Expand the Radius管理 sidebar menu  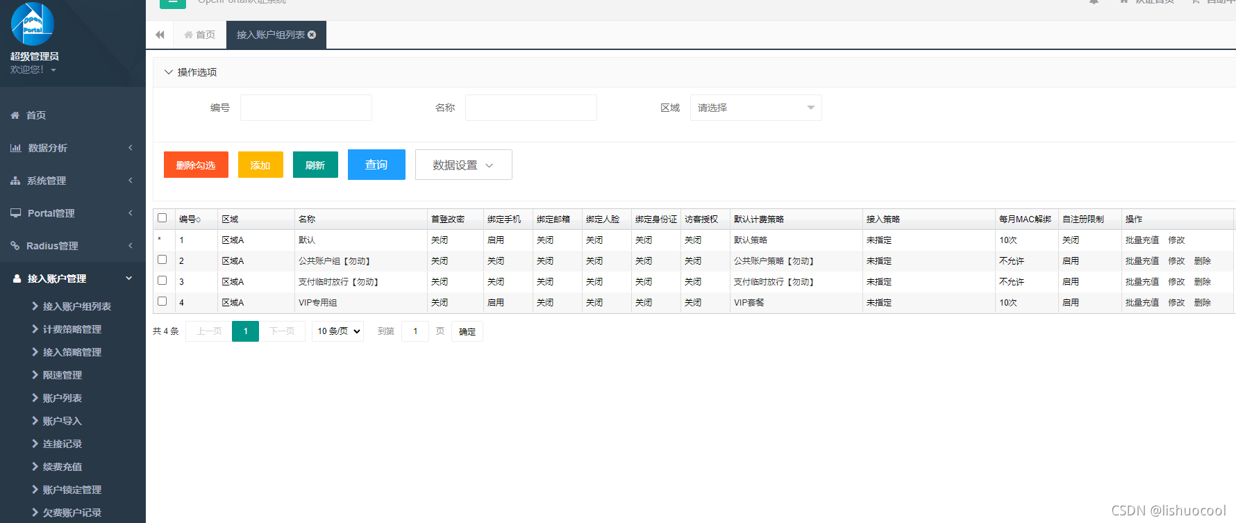point(130,246)
